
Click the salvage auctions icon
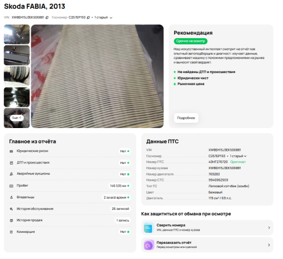[12, 174]
